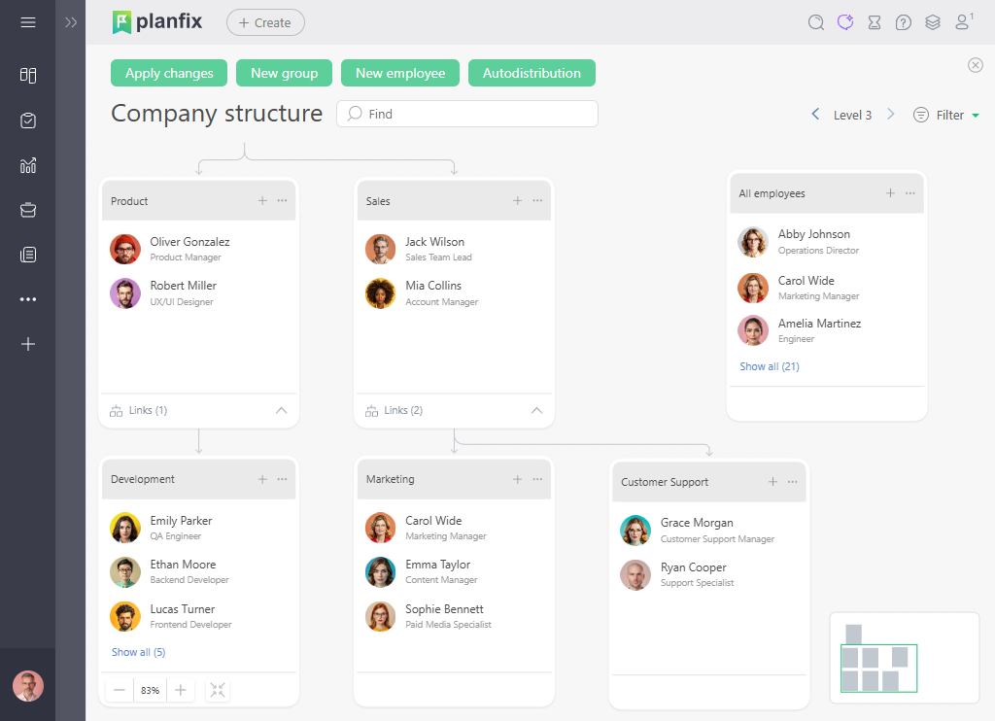
Task: Add a section with sidebar plus icon
Action: click(28, 344)
